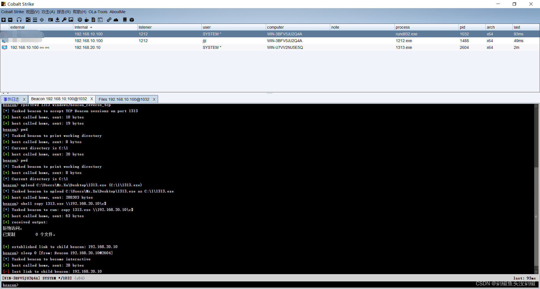Close the Files 192.168.10.100@1032 tab
This screenshot has height=289, width=540.
154,99
